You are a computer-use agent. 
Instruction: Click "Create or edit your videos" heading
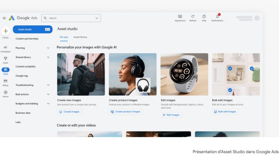76,125
